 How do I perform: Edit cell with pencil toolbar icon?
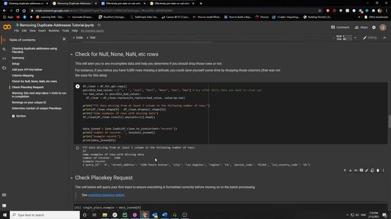(367, 170)
